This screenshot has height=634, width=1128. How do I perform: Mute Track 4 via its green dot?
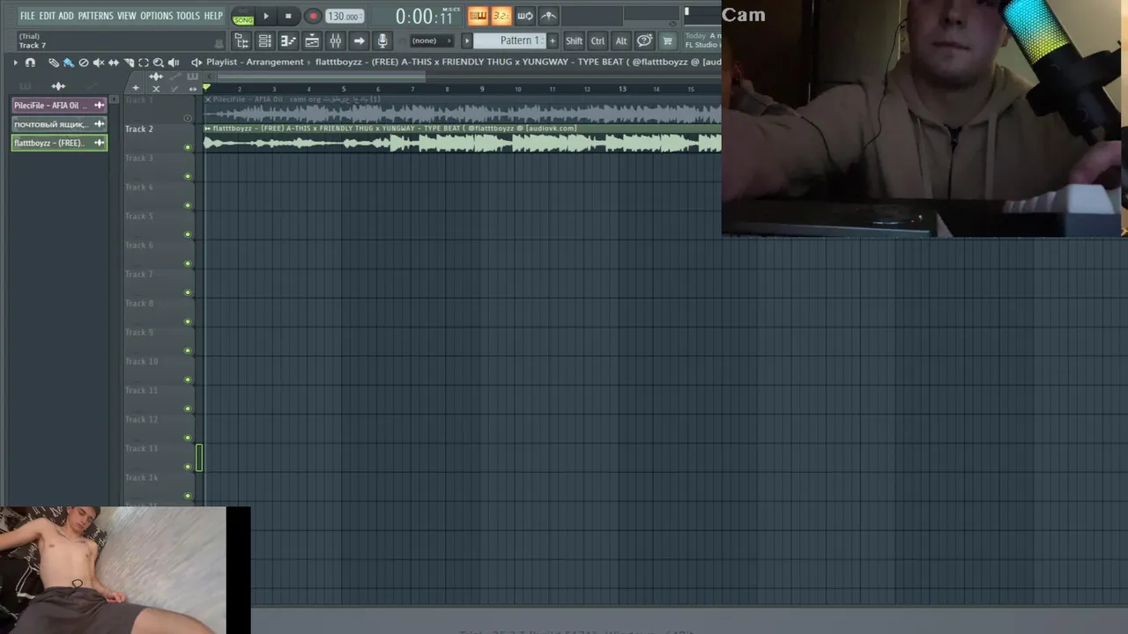click(187, 205)
